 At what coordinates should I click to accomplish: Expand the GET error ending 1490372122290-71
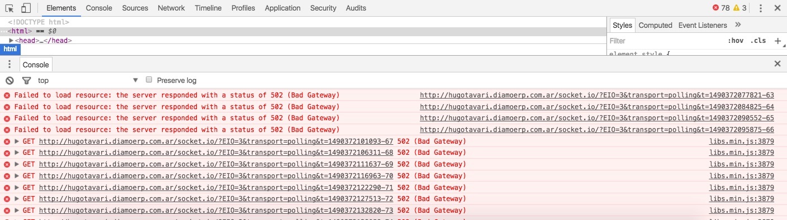coord(17,187)
